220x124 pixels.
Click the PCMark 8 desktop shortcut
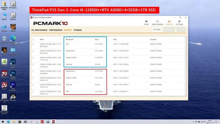[4, 62]
